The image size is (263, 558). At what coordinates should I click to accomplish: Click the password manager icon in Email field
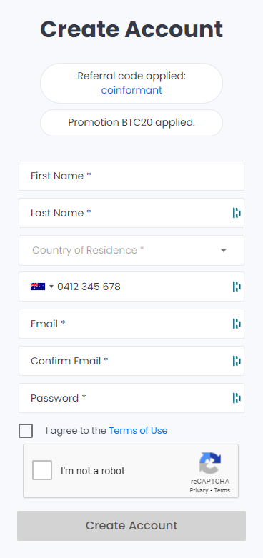(237, 324)
